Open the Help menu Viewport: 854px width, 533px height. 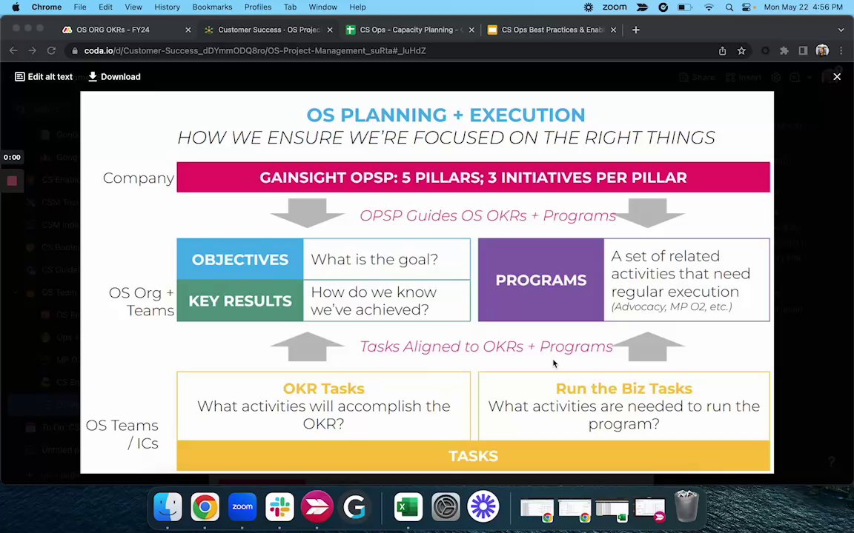358,7
